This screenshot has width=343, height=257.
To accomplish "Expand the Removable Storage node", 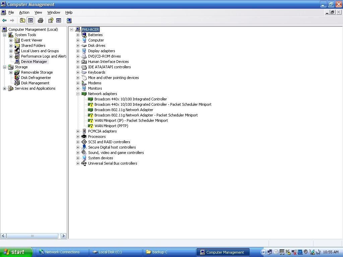I will (x=11, y=72).
